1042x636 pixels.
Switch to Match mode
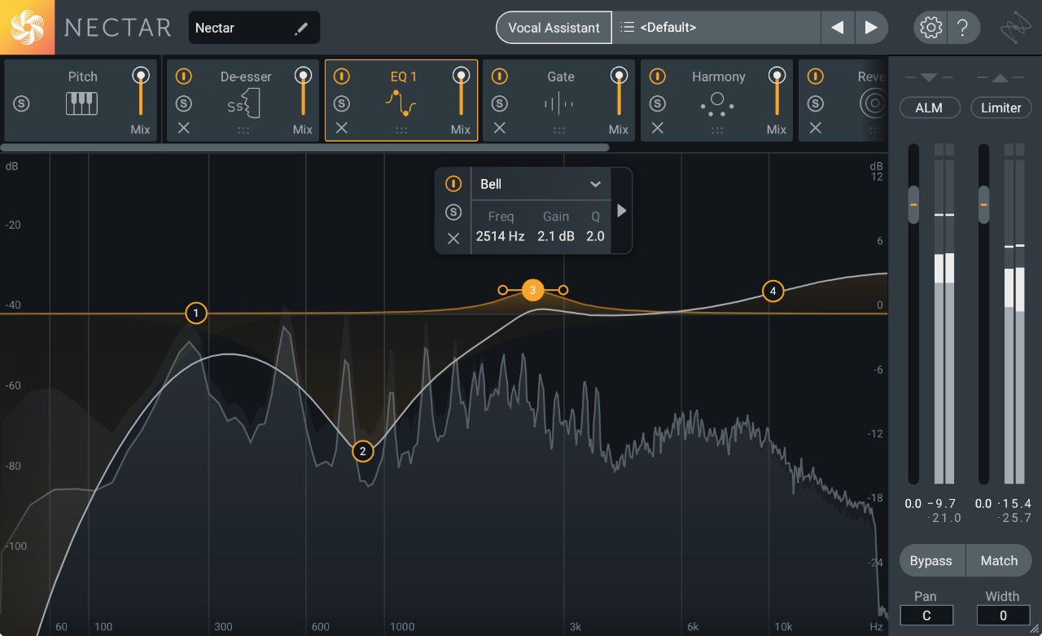tap(999, 560)
